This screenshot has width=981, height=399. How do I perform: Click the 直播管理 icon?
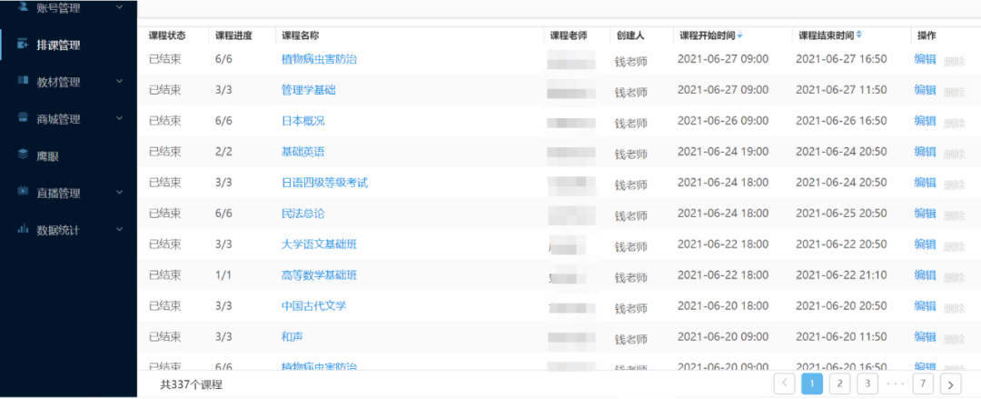pos(23,192)
